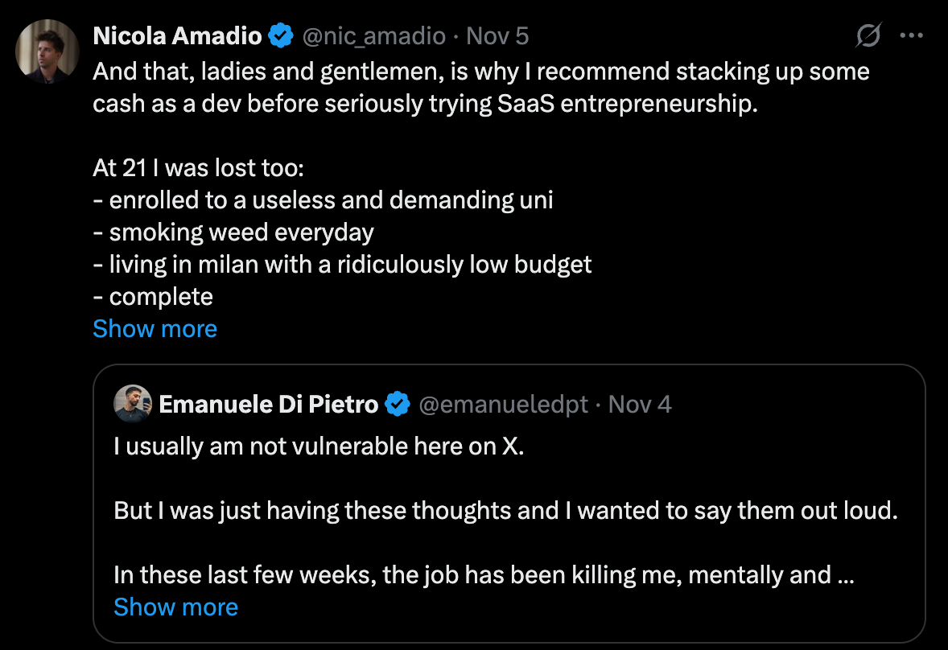Click Emanuele Di Pietro's verified badge
This screenshot has height=650, width=948.
pos(398,403)
